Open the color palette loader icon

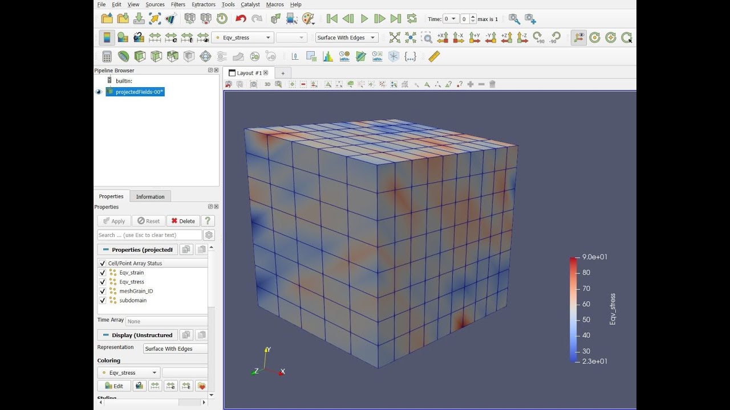click(x=308, y=19)
